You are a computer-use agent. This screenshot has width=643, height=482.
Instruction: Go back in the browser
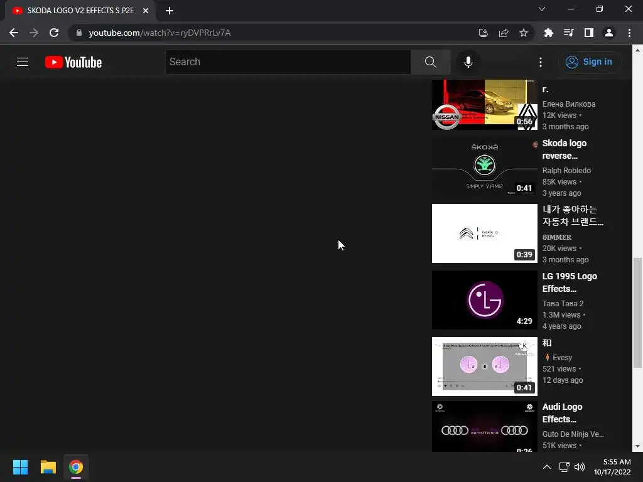[14, 33]
